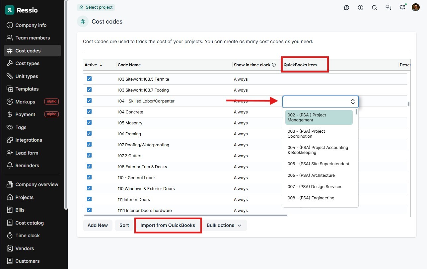Click the Tags icon in sidebar
This screenshot has width=427, height=269.
[10, 127]
